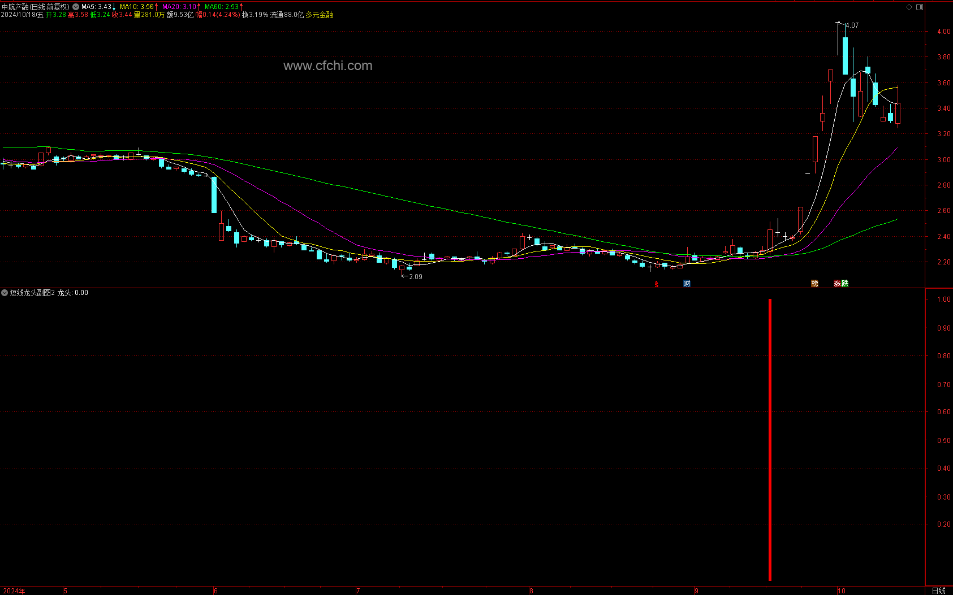Click the 2024年 label on time axis
This screenshot has width=953, height=595.
coord(14,591)
